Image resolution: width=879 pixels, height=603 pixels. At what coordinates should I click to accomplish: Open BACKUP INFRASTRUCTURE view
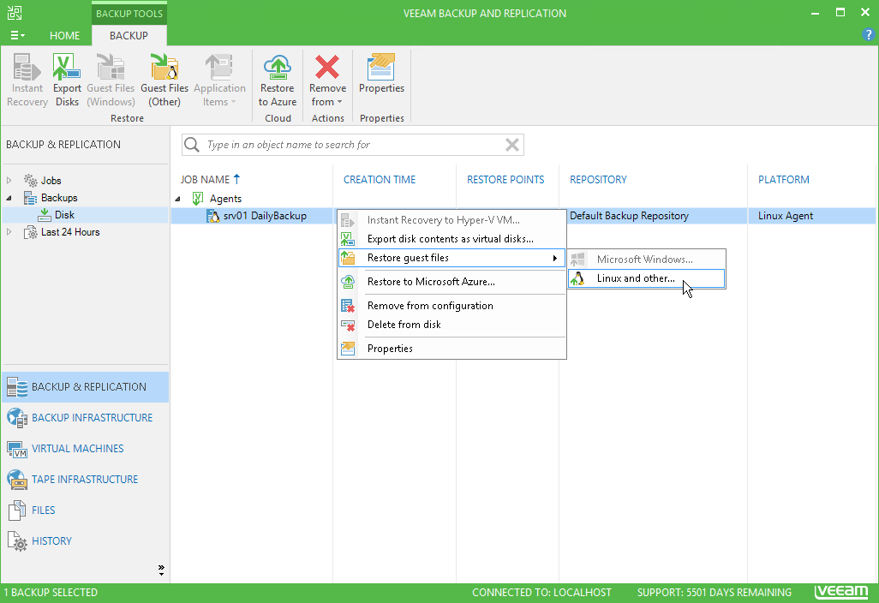coord(85,417)
